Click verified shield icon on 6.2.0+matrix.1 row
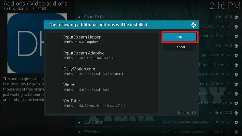242x136 pixels. click(236, 75)
